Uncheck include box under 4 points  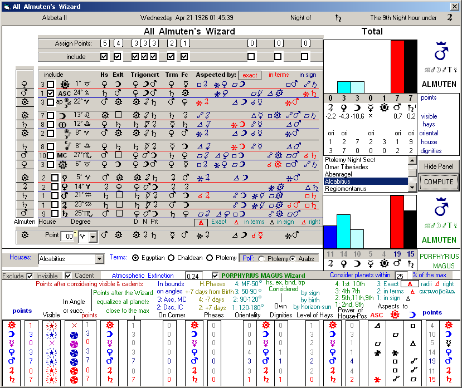(x=117, y=56)
